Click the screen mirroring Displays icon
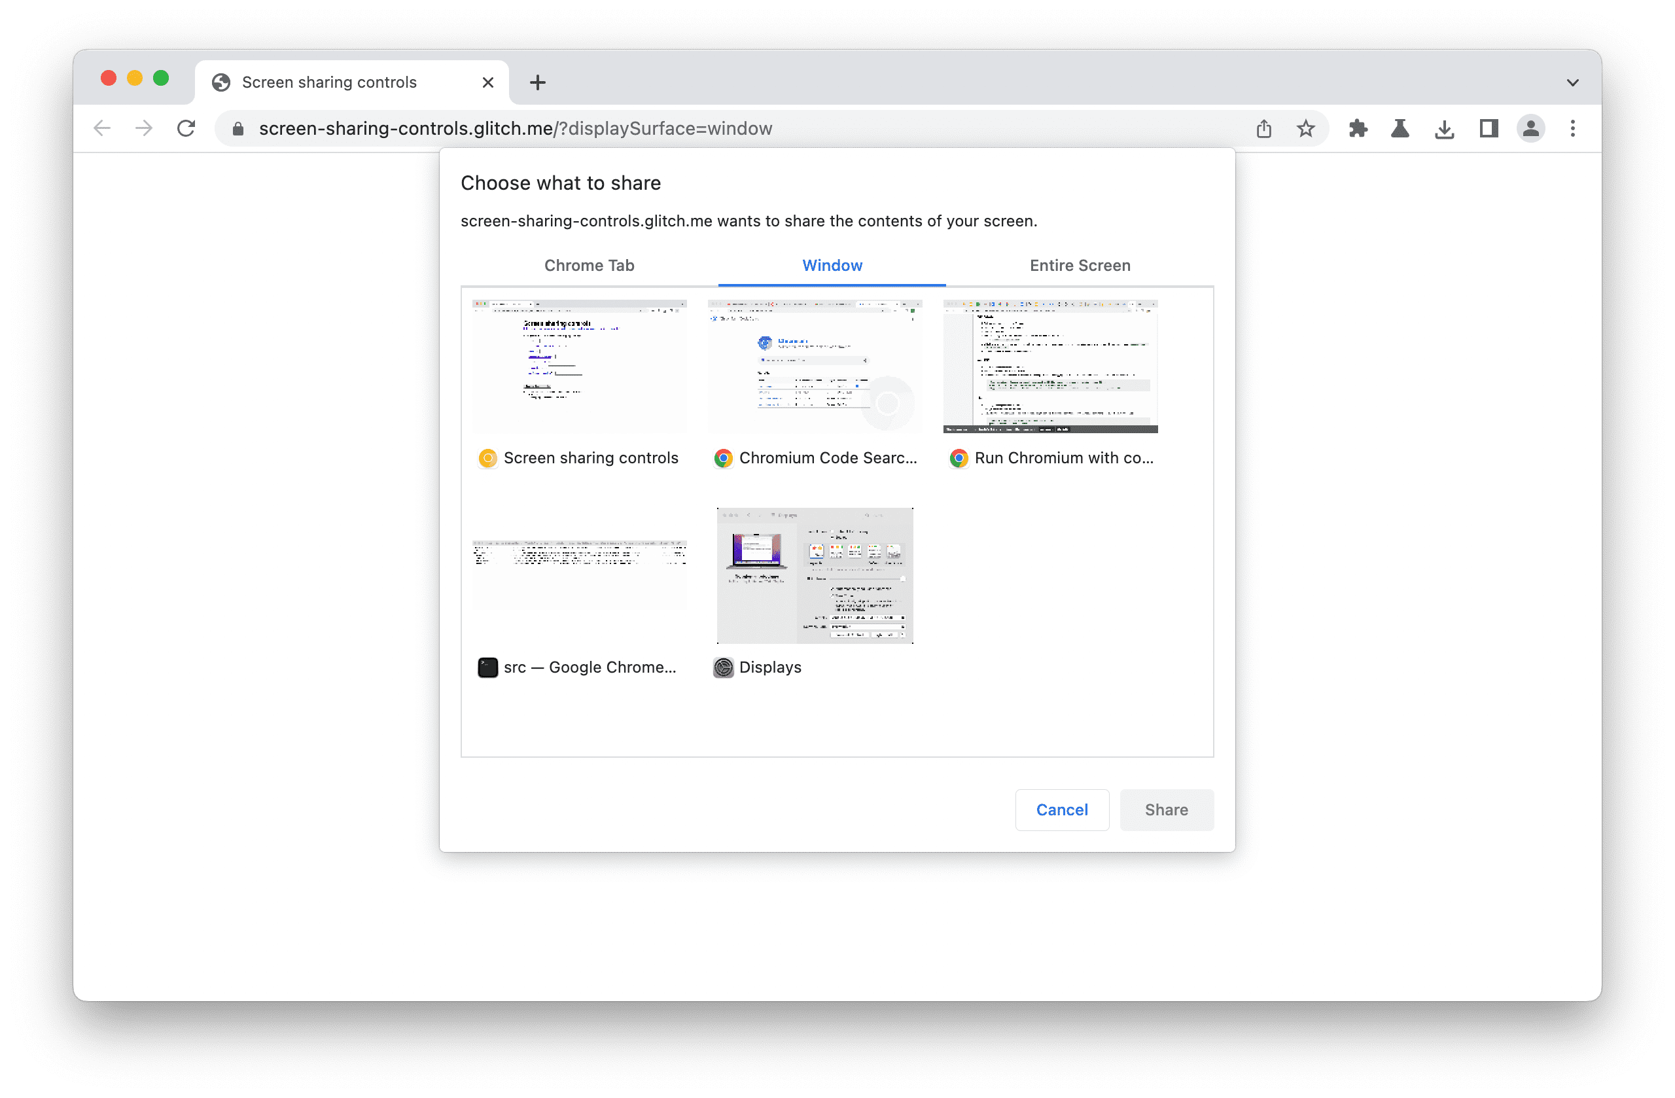Screen dimensions: 1675x1098 tap(724, 667)
